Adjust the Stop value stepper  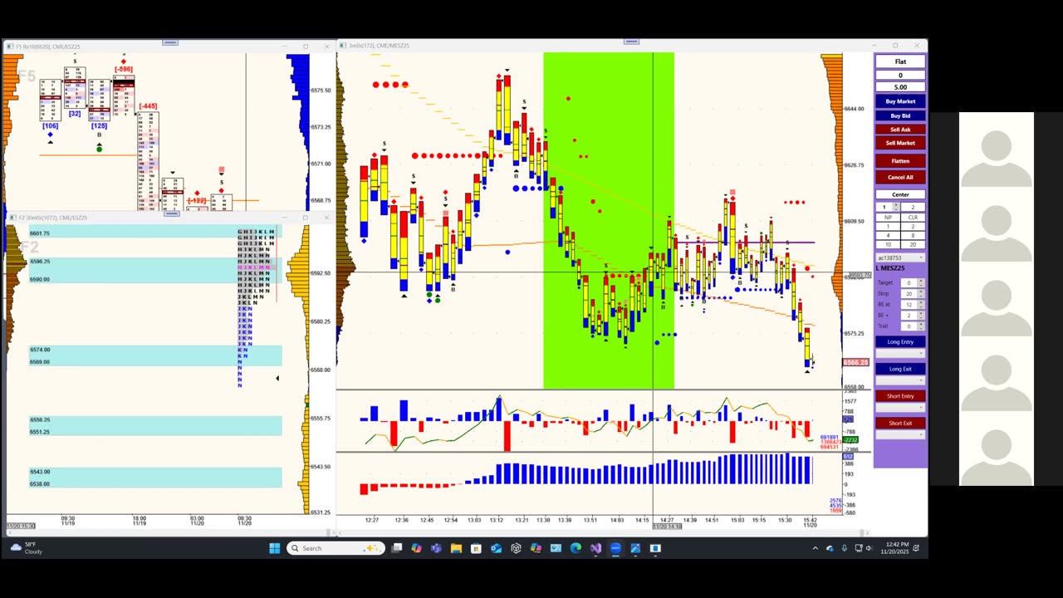tap(920, 293)
